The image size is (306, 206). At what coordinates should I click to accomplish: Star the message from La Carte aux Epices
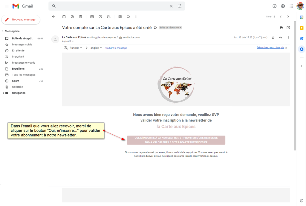coord(273,38)
